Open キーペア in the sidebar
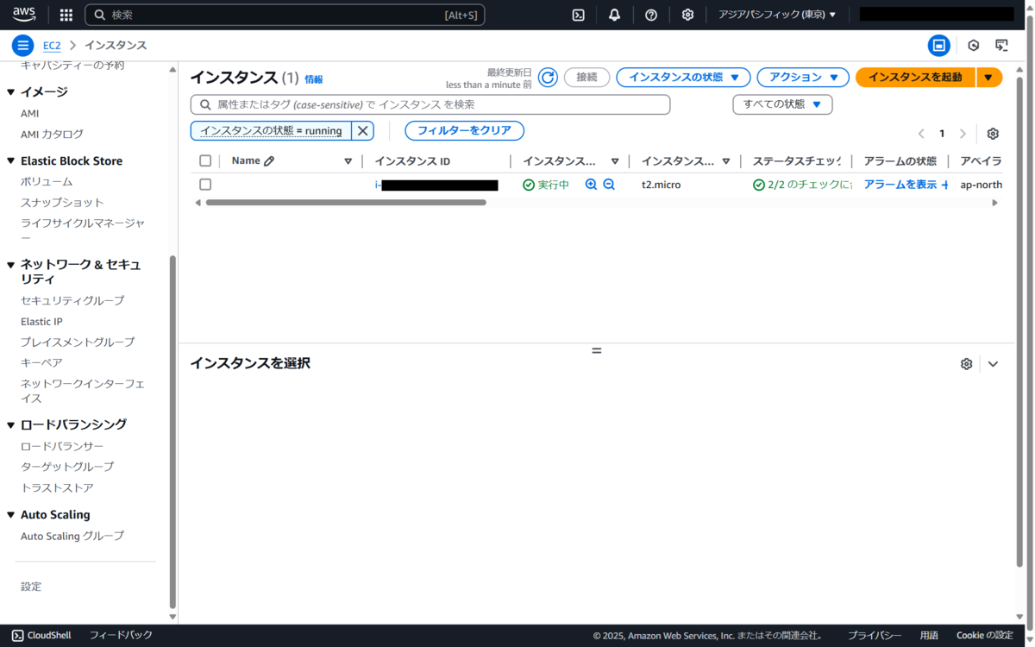Image resolution: width=1035 pixels, height=647 pixels. point(41,363)
